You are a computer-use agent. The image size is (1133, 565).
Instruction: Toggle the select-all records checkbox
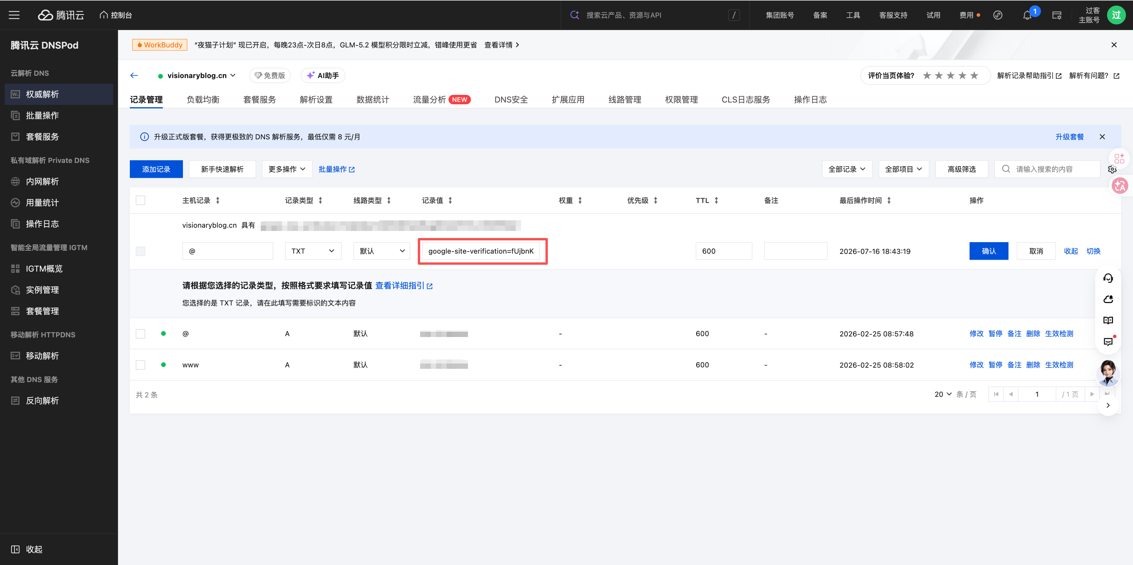(140, 201)
